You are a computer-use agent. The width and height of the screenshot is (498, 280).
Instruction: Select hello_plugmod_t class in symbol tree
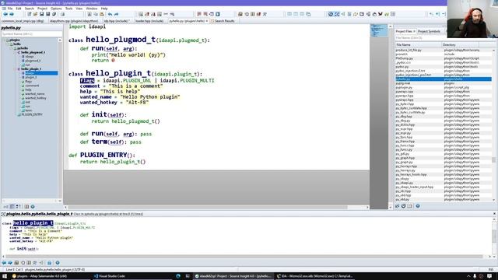point(33,52)
